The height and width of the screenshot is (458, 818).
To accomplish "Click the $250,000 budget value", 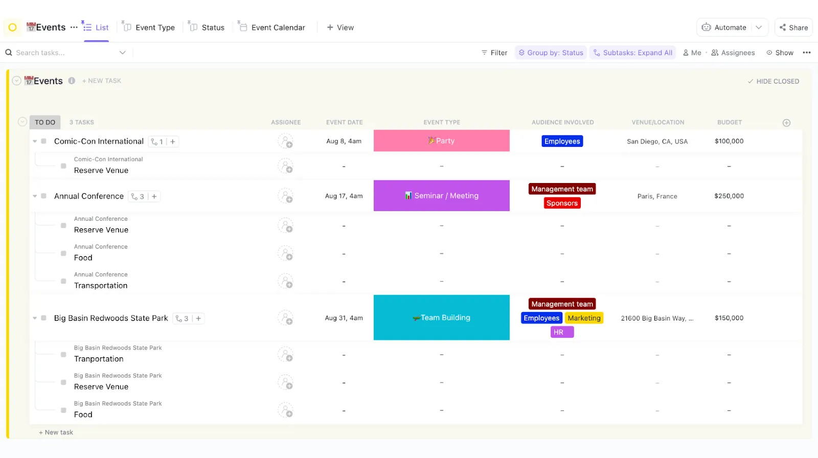I will [729, 196].
